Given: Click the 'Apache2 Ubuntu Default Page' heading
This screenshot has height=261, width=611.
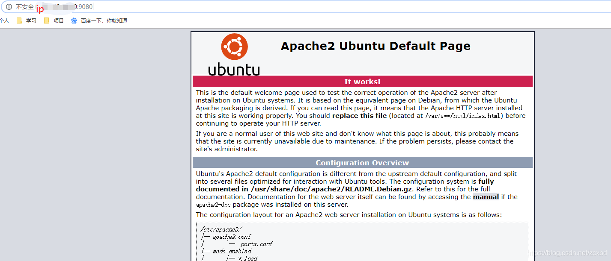Looking at the screenshot, I should click(376, 46).
